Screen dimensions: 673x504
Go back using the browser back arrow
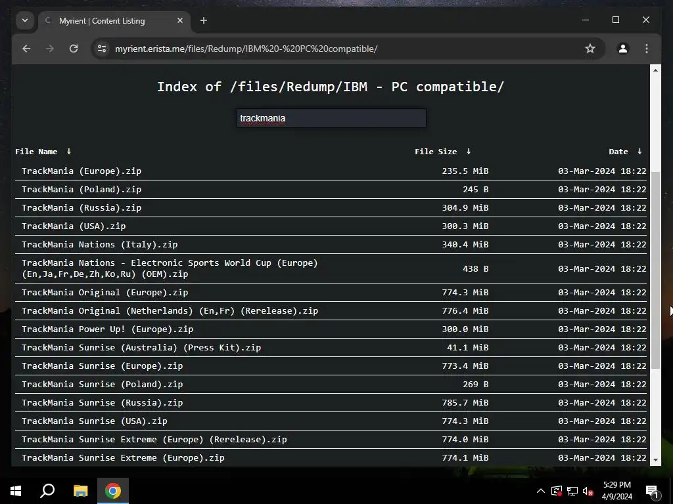tap(26, 49)
